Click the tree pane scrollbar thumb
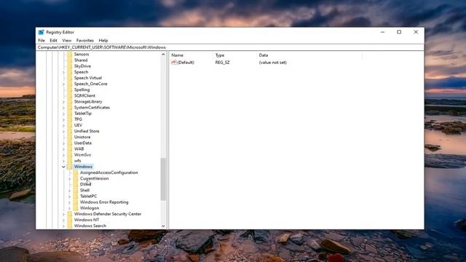466x262 pixels. (x=163, y=179)
